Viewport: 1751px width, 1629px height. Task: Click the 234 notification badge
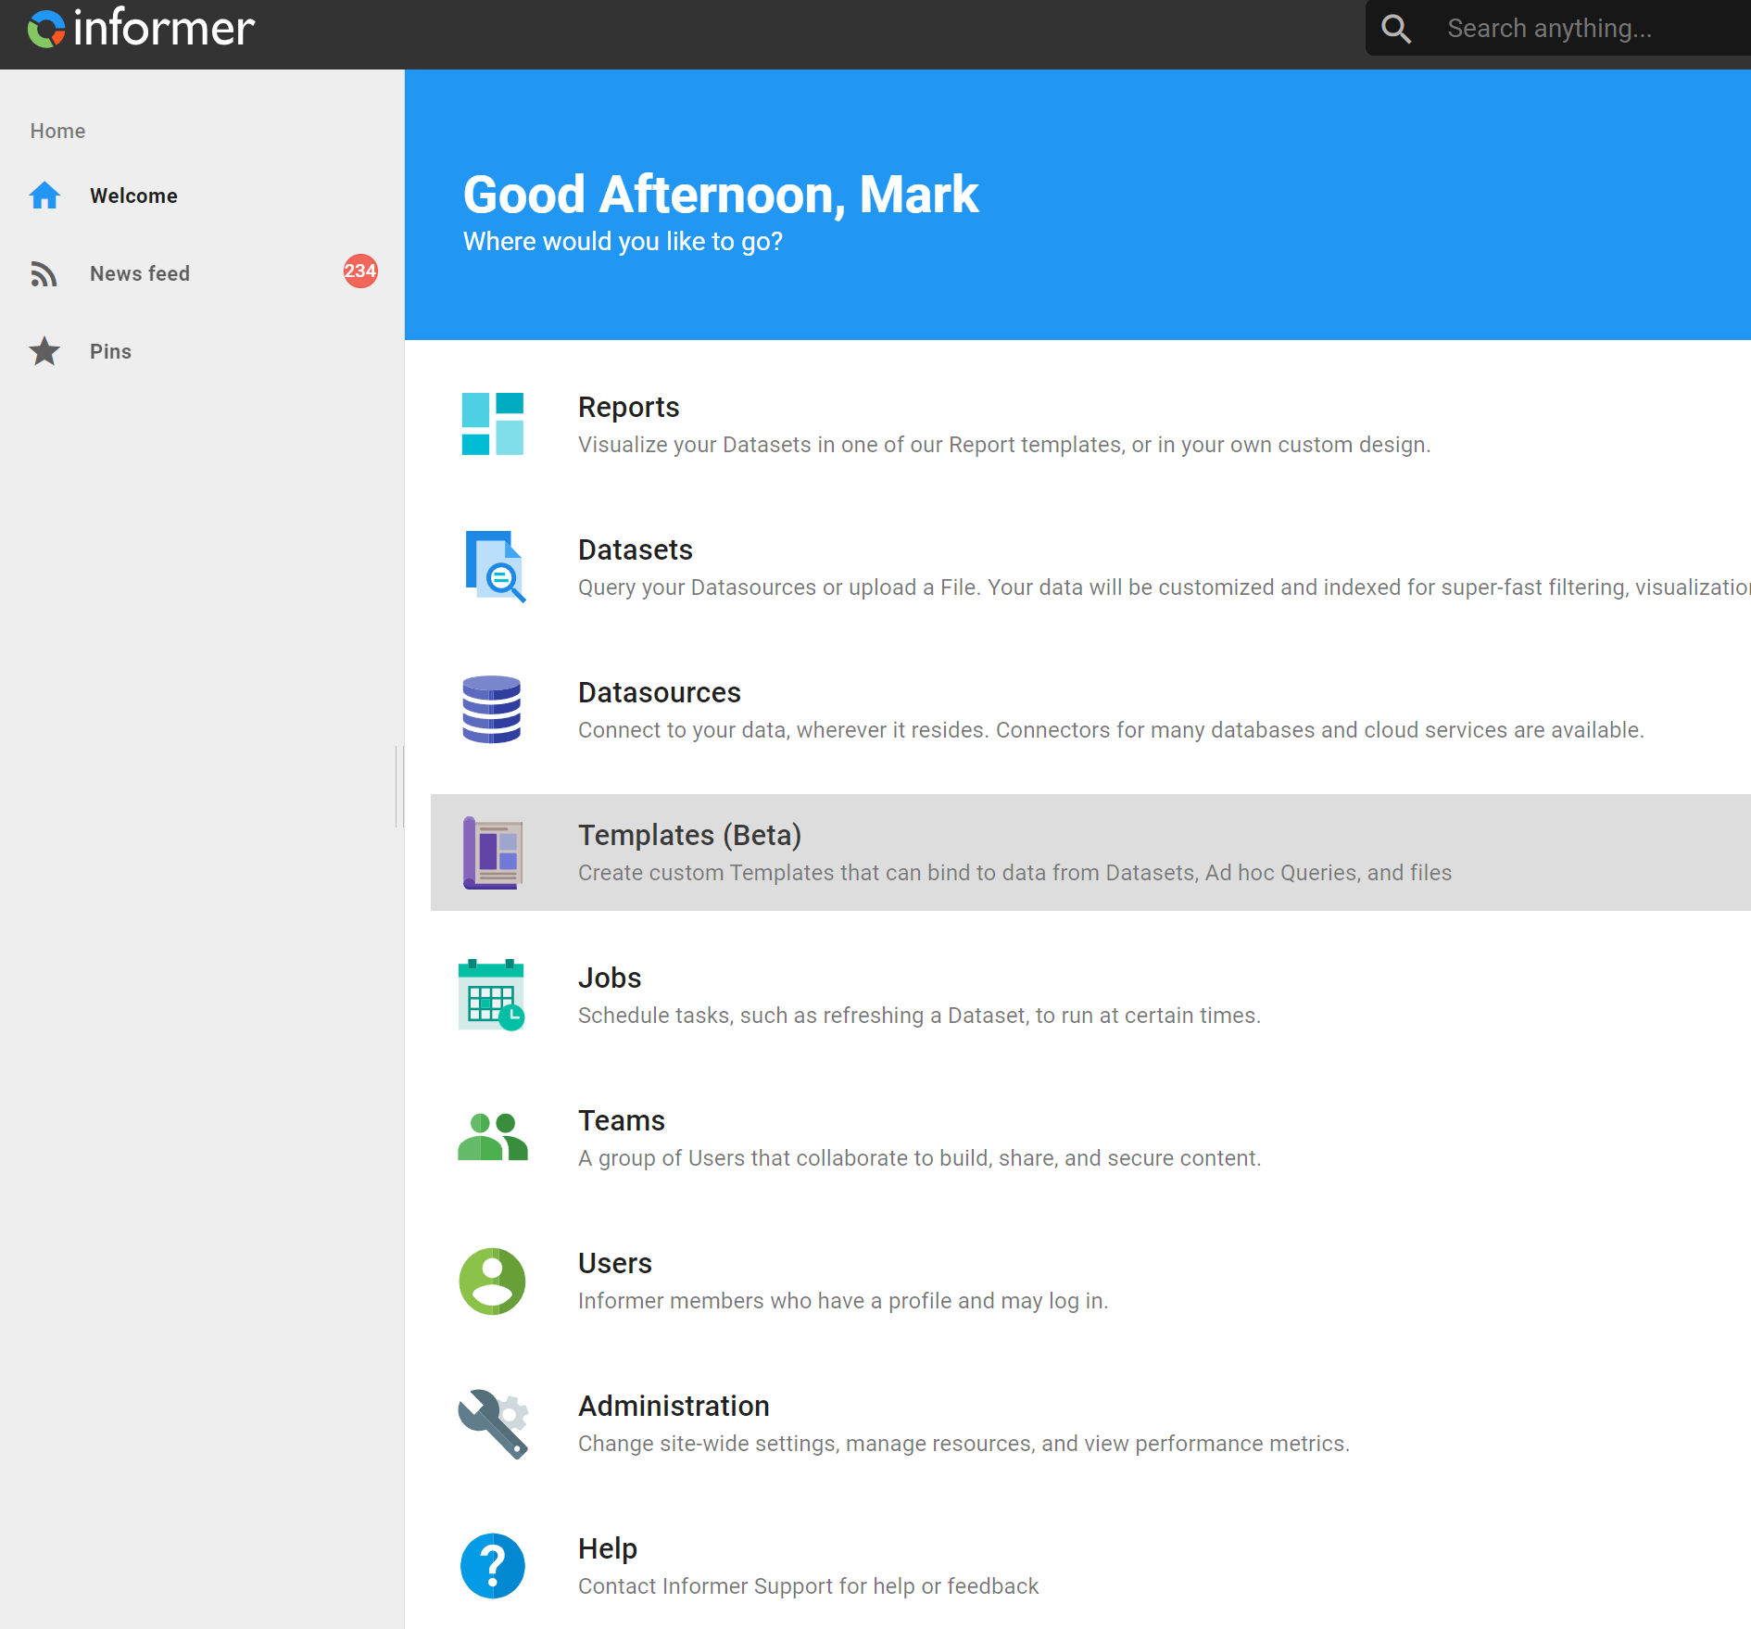coord(360,271)
